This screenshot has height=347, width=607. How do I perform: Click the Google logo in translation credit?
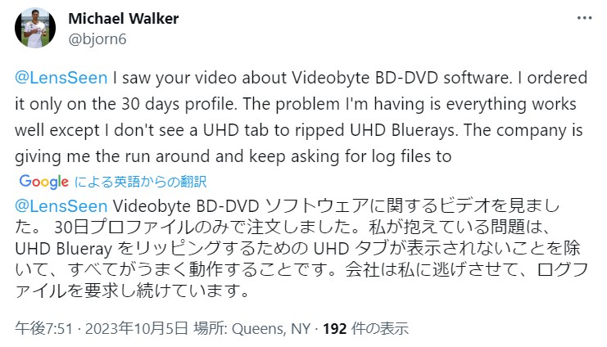click(x=43, y=182)
